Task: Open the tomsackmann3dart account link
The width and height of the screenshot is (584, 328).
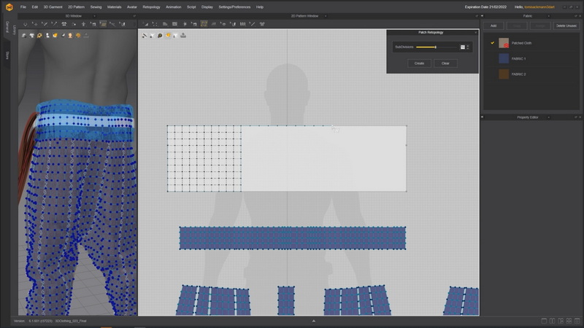Action: click(x=539, y=7)
